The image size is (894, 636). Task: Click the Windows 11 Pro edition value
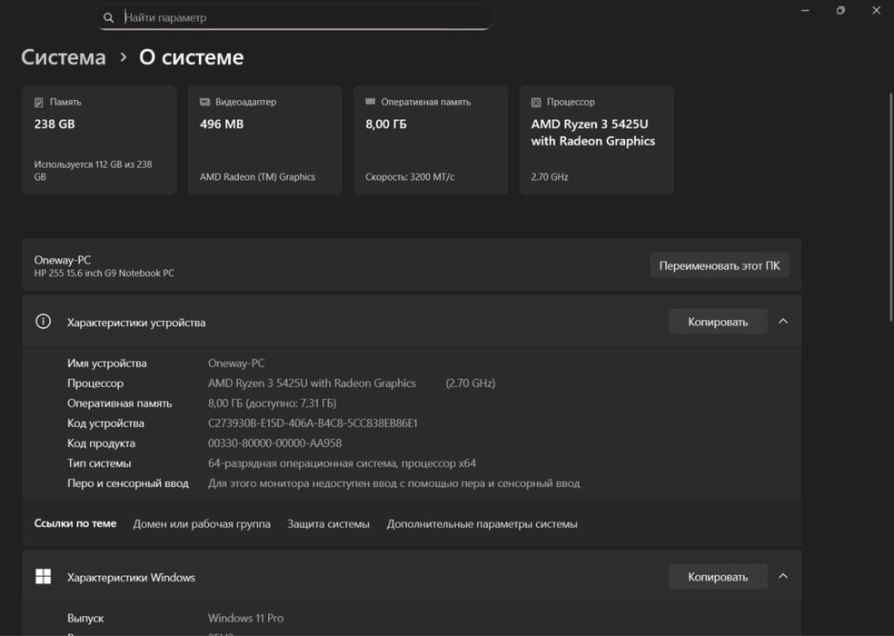tap(245, 618)
